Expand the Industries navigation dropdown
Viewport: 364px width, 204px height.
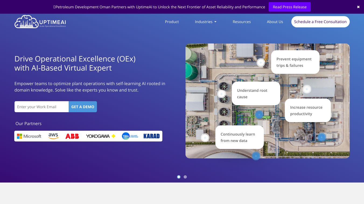click(x=205, y=22)
